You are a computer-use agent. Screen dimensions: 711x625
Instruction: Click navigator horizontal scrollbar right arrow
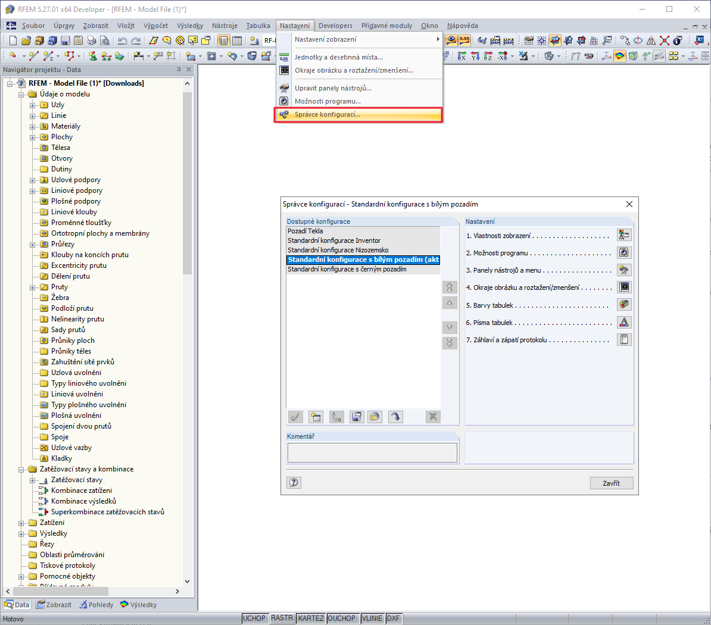[x=177, y=592]
